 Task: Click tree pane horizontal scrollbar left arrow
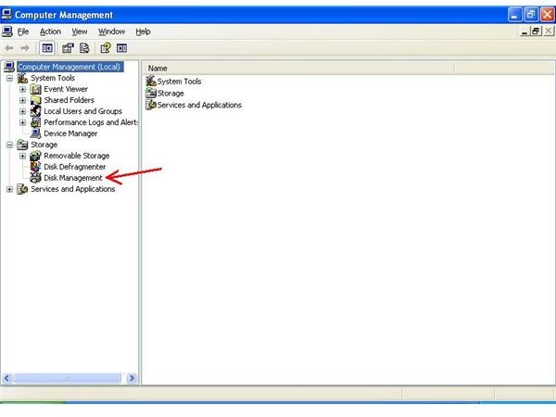click(6, 378)
